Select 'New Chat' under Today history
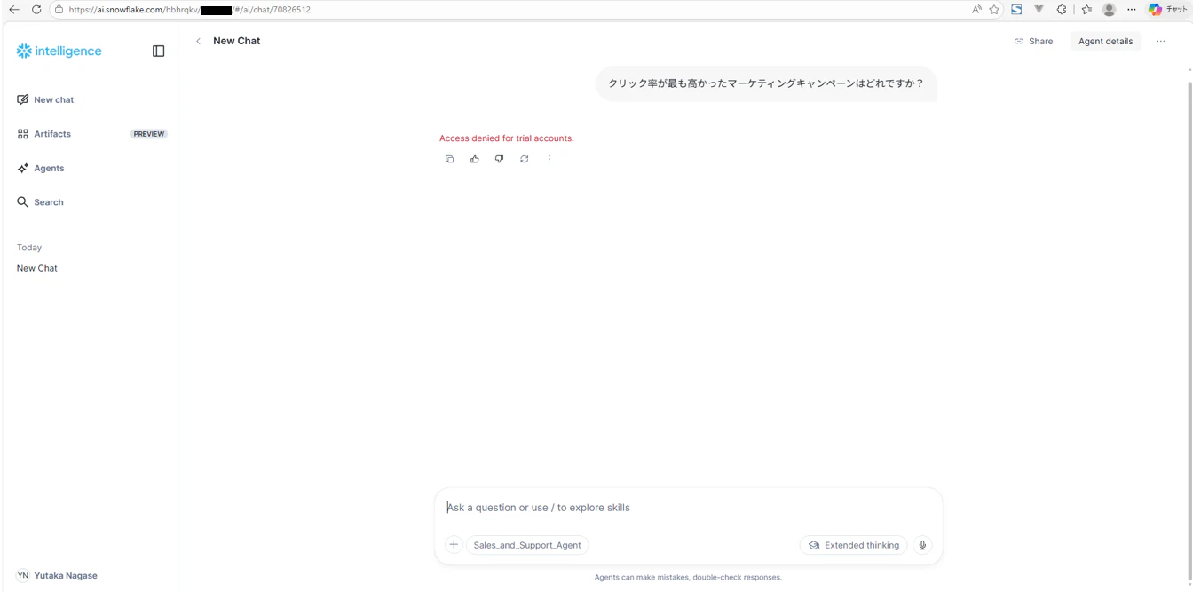Image resolution: width=1193 pixels, height=592 pixels. coord(37,268)
